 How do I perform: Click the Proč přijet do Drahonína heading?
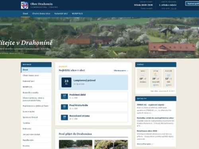pyautogui.click(x=75, y=134)
